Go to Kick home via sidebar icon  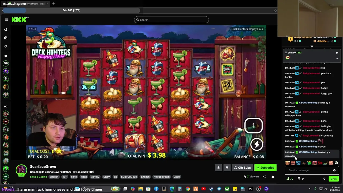click(6, 29)
